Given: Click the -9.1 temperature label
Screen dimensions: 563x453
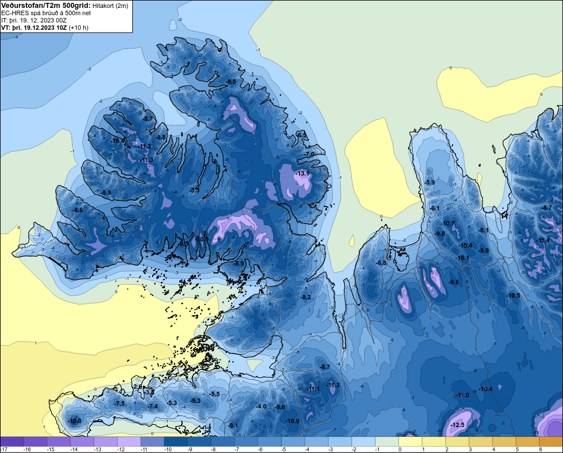Looking at the screenshot, I should [233, 425].
